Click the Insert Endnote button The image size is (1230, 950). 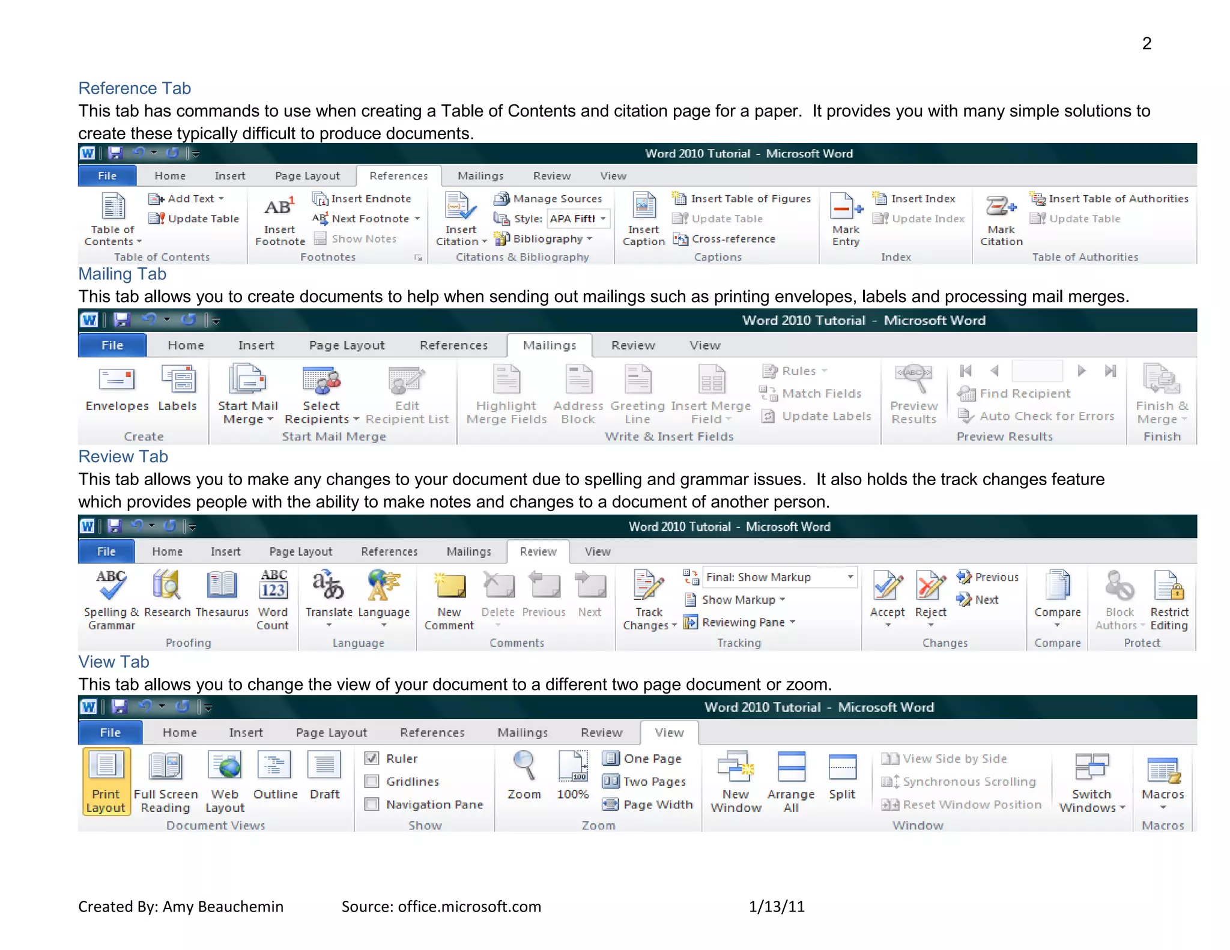(362, 199)
